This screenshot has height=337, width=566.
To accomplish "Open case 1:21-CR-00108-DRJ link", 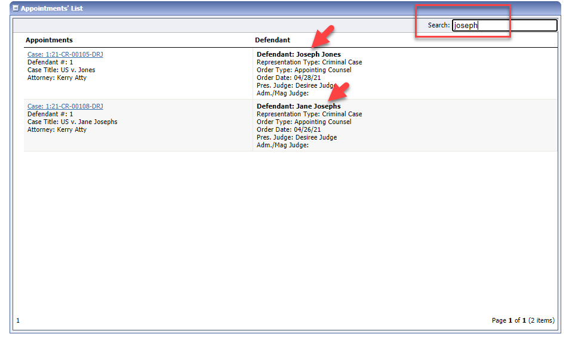I will (65, 106).
